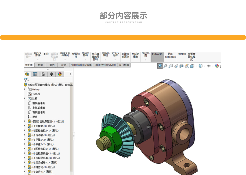The height and width of the screenshot is (175, 246).
Task: Click the panel collapse handle on tree edge
Action: click(x=74, y=136)
